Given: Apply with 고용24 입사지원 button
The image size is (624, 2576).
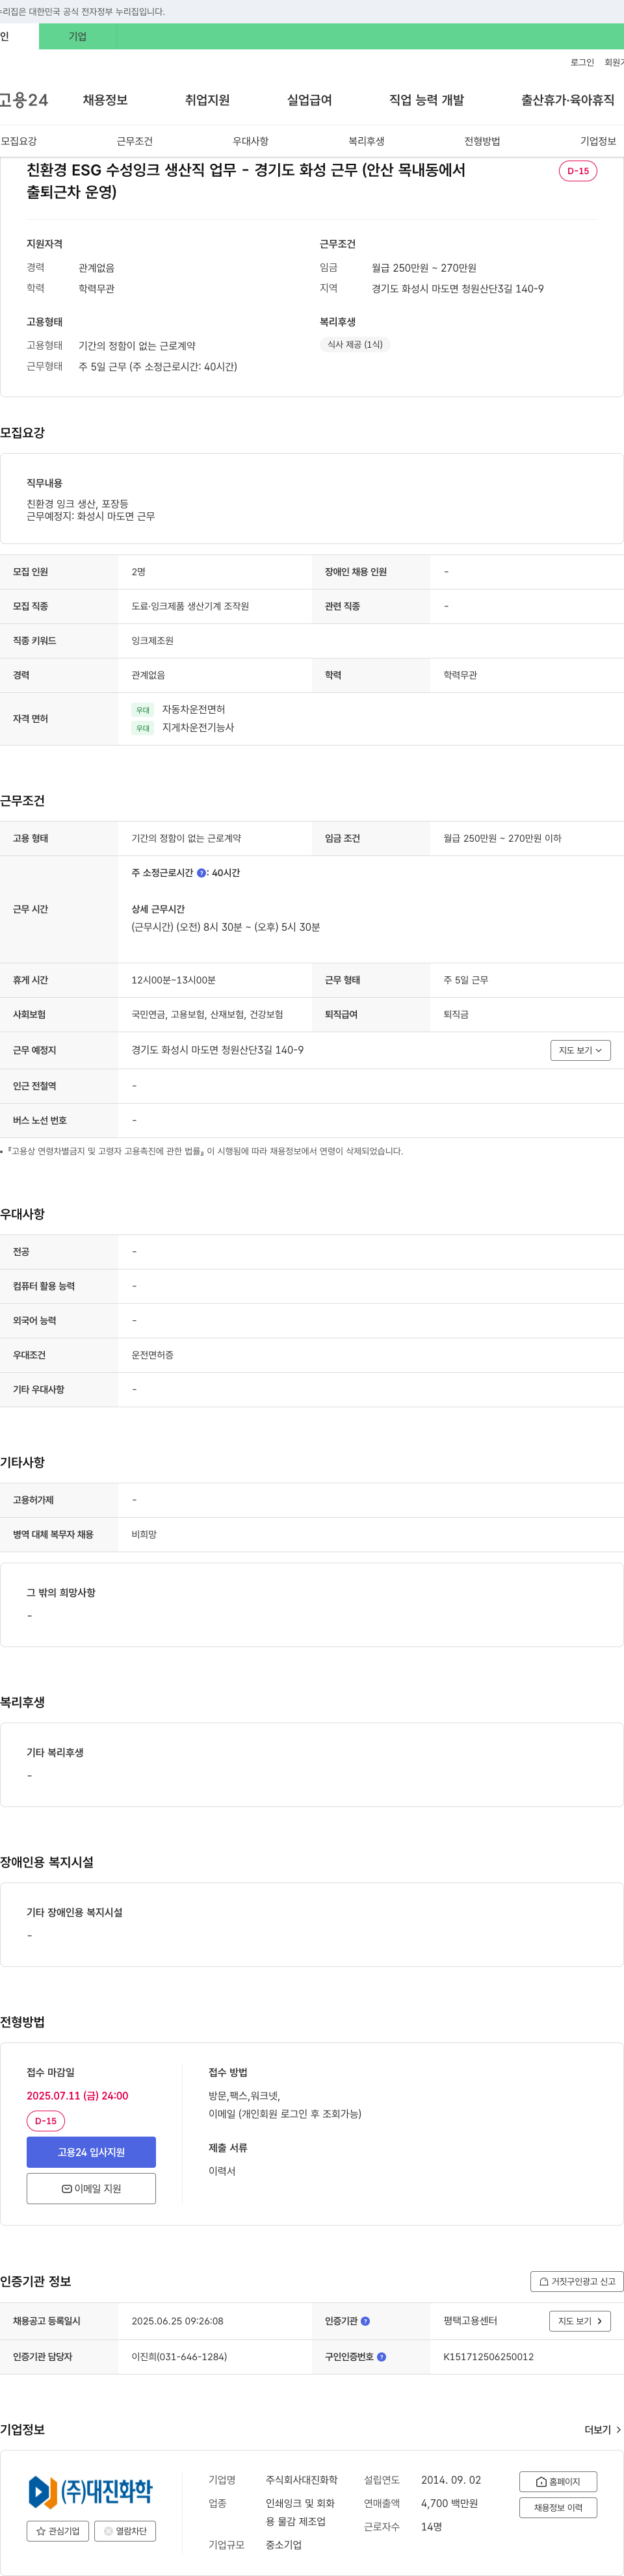Looking at the screenshot, I should tap(91, 2152).
